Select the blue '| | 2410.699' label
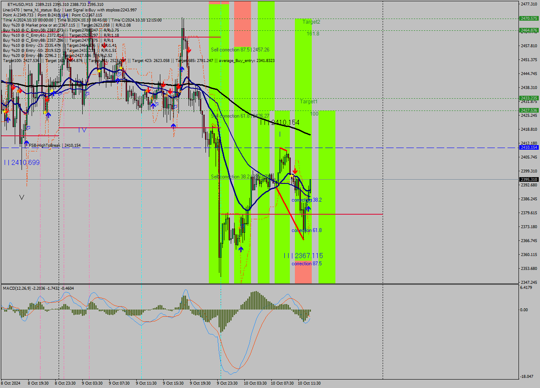 [22, 162]
